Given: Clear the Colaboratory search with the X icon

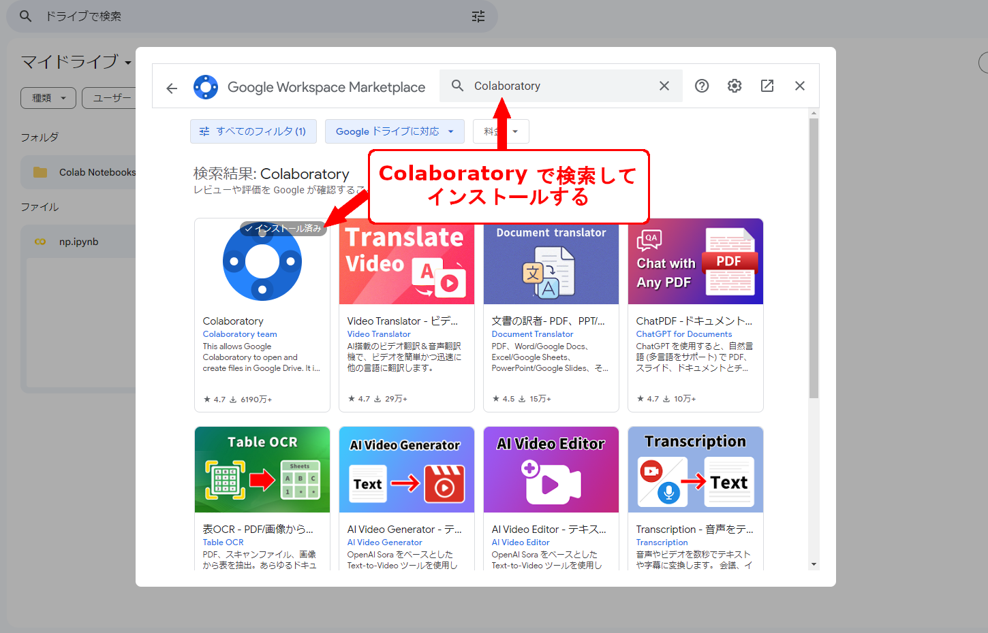Looking at the screenshot, I should pos(664,85).
